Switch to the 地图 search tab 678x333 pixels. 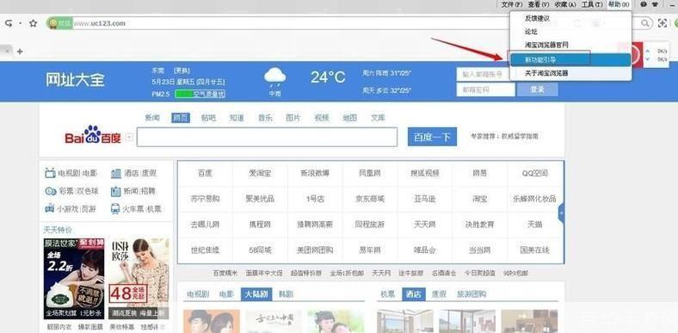pyautogui.click(x=350, y=118)
